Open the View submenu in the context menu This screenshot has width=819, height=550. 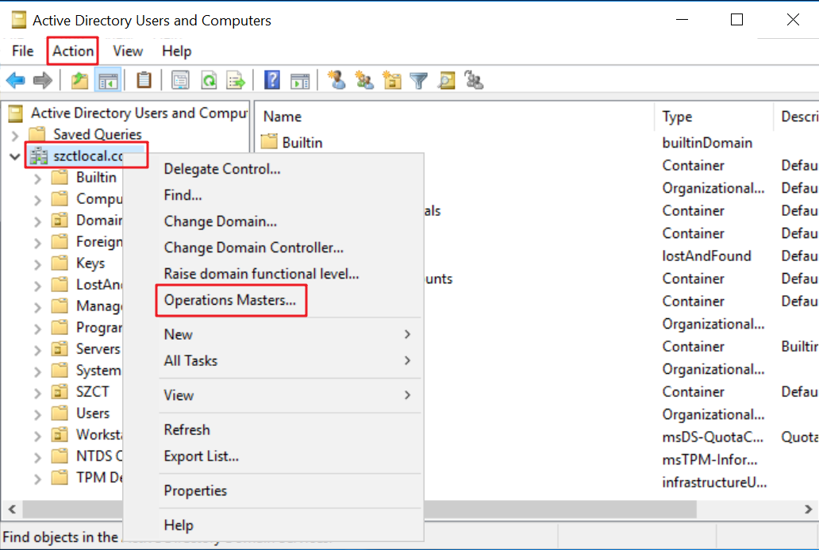click(x=290, y=395)
